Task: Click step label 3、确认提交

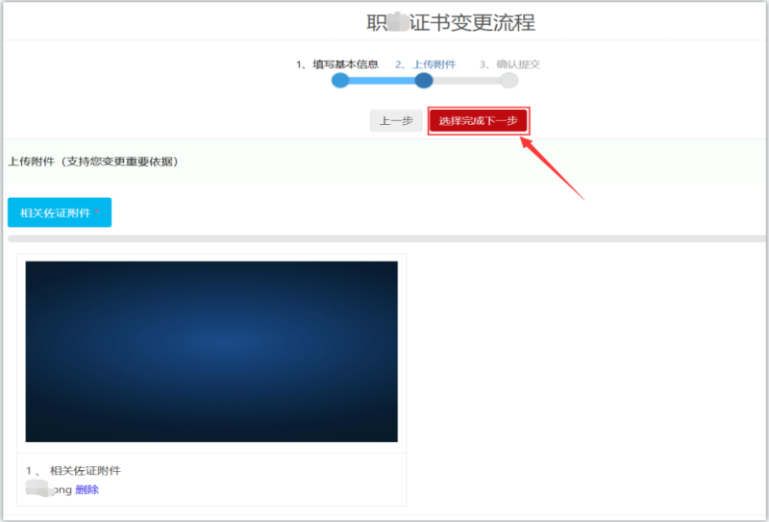Action: click(x=509, y=64)
